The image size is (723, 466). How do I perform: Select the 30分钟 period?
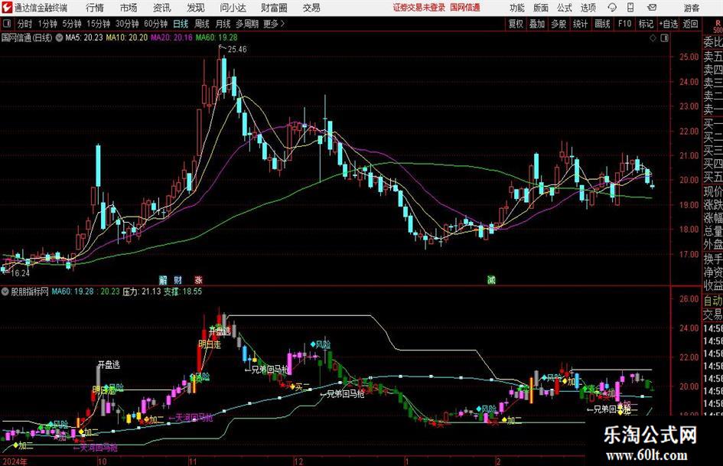pos(127,24)
